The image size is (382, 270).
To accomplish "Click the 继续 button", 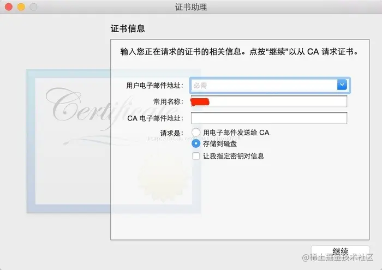I will point(341,252).
